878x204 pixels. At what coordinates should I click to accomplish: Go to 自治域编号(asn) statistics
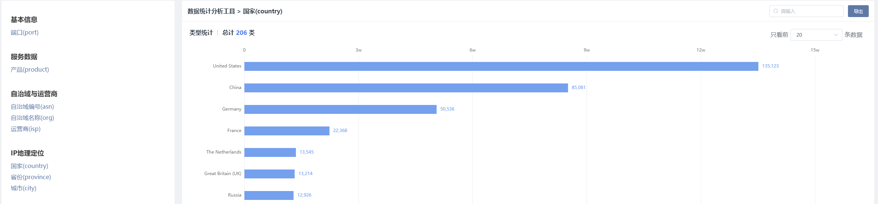(x=32, y=107)
